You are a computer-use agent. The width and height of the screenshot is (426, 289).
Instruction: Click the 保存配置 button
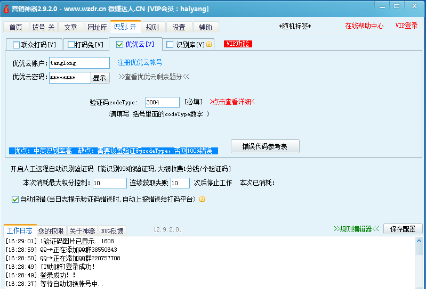403,229
